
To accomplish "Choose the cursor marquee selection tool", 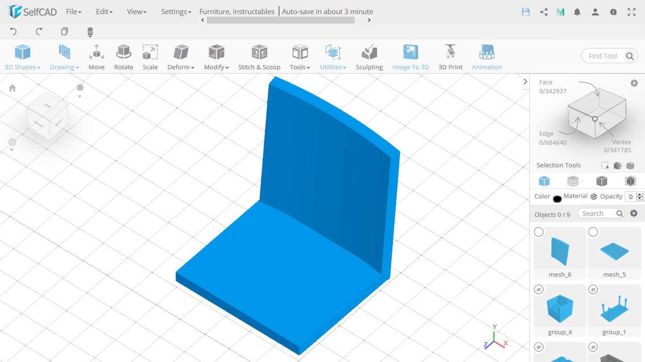I will pos(605,165).
